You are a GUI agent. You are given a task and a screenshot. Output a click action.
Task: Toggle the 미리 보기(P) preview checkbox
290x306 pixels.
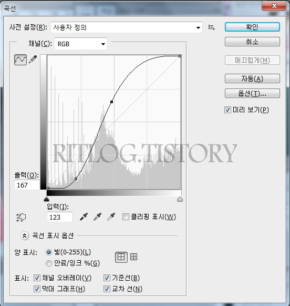(227, 110)
